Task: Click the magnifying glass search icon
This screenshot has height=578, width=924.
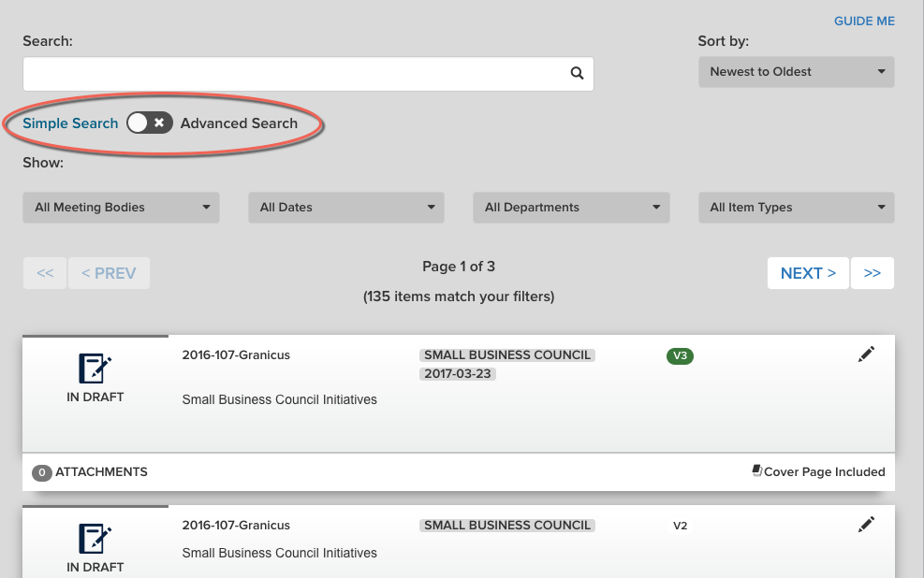Action: [x=577, y=74]
